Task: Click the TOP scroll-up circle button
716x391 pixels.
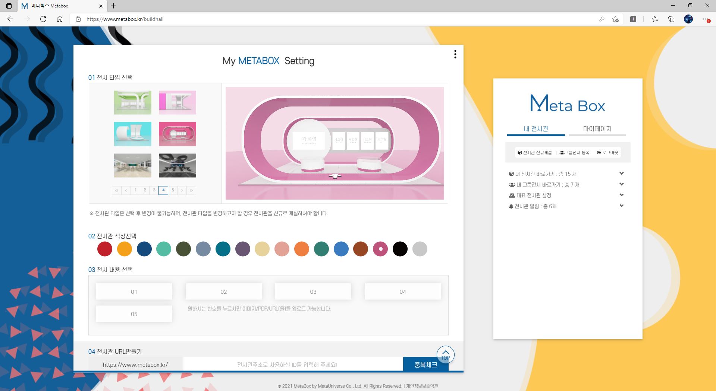Action: [x=445, y=355]
